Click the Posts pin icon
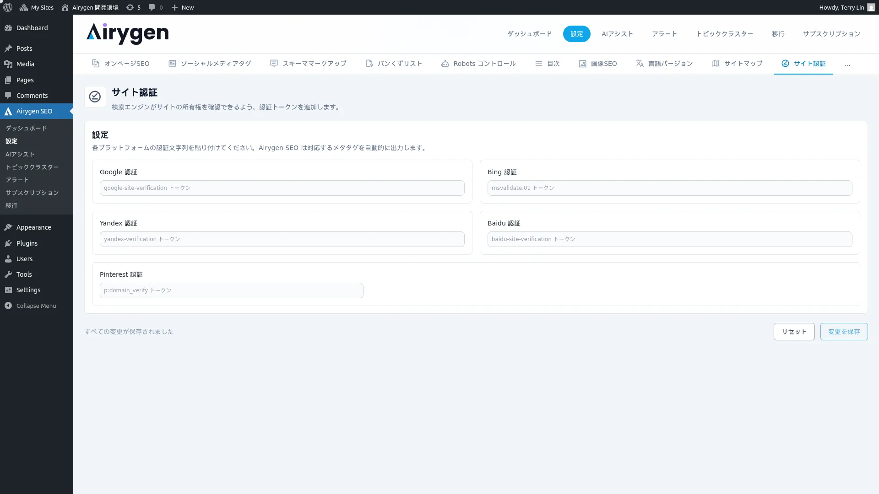The height and width of the screenshot is (494, 879). click(x=8, y=48)
